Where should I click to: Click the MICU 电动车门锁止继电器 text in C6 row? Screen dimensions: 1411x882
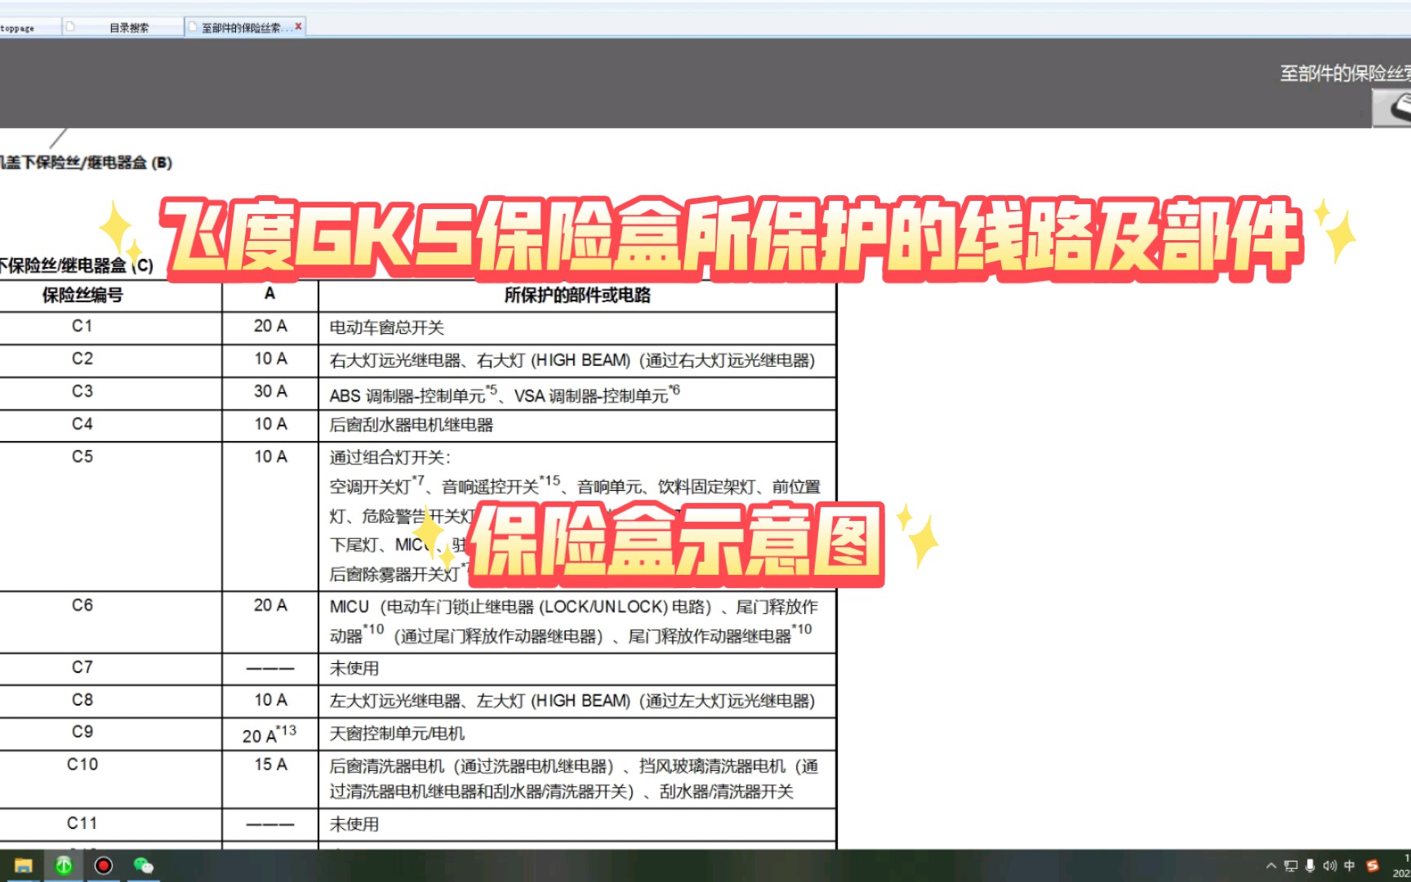574,621
